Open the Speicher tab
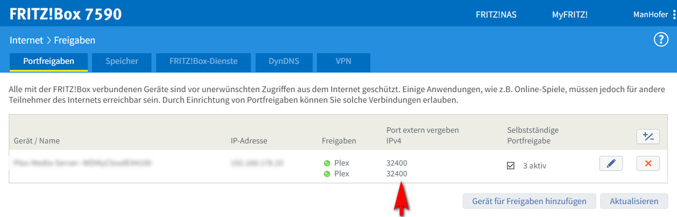 (122, 62)
